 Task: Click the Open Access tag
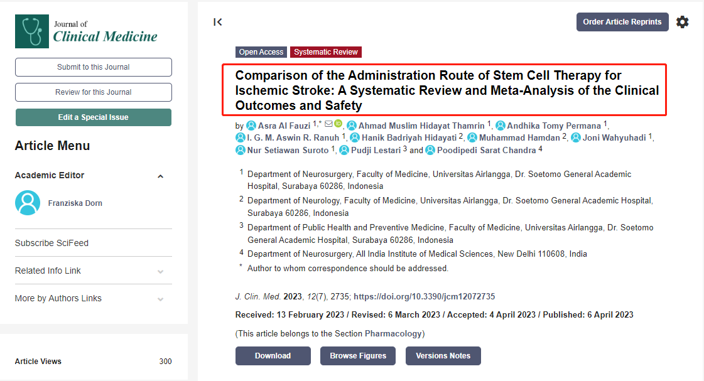(261, 52)
